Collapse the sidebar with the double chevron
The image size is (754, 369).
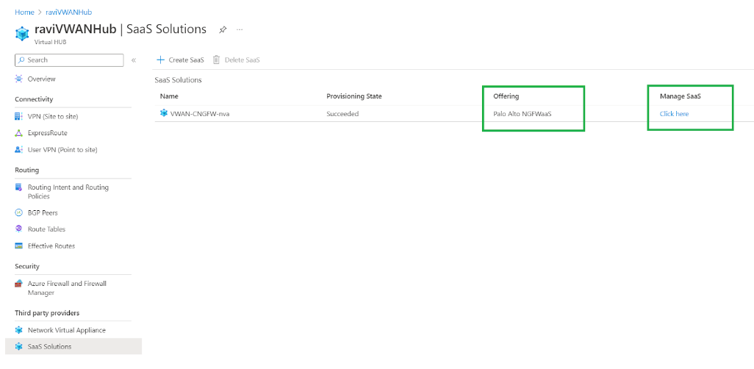[x=134, y=60]
